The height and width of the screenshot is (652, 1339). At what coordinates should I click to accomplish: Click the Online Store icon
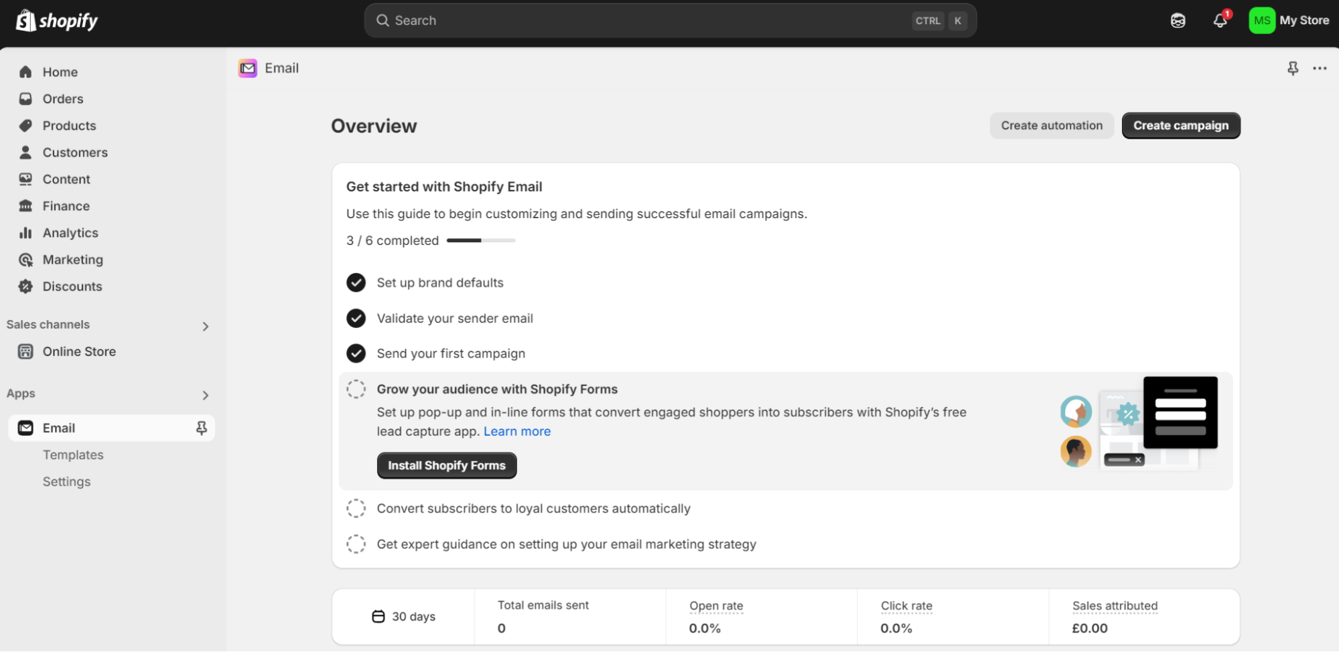coord(25,351)
